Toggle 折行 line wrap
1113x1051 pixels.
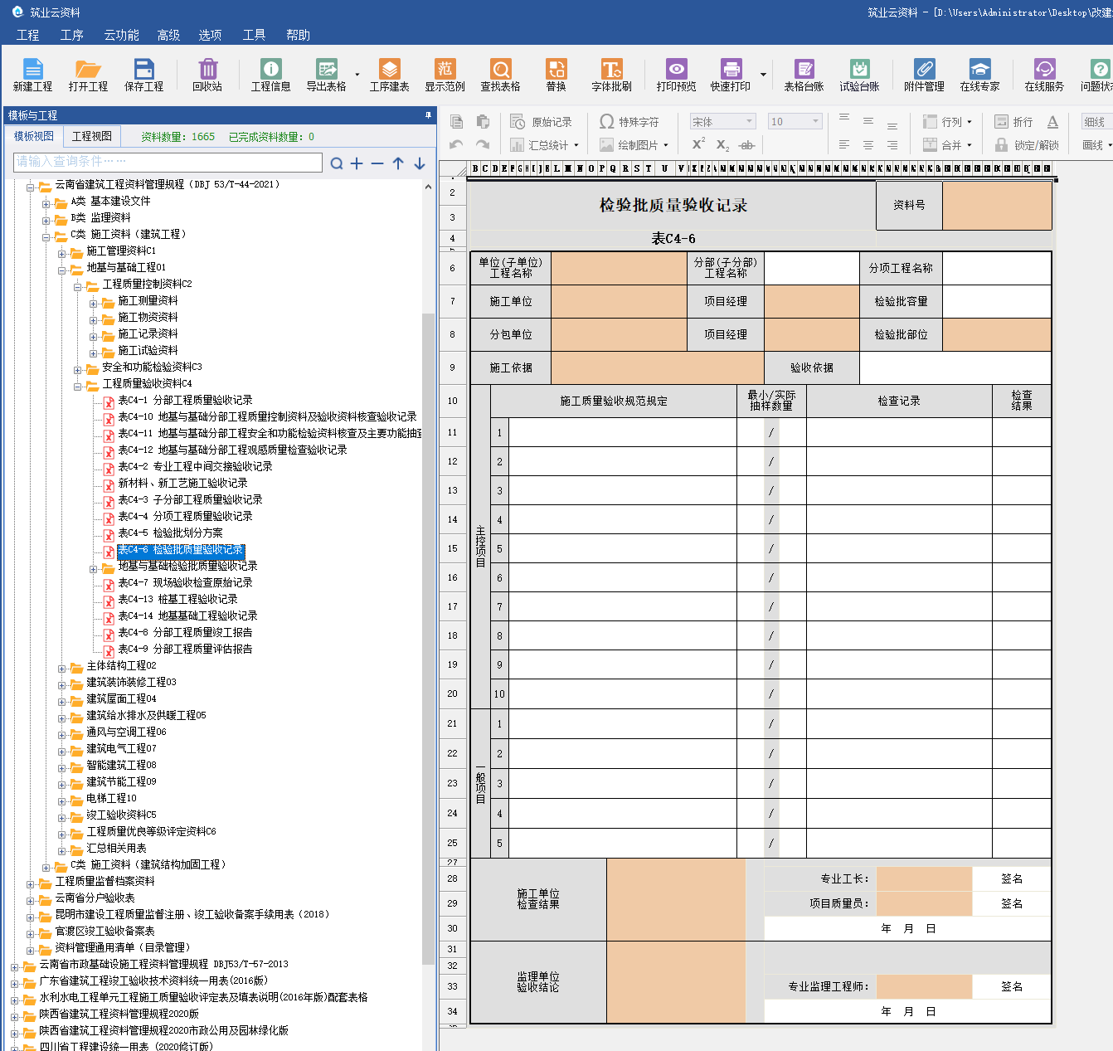coord(1013,122)
